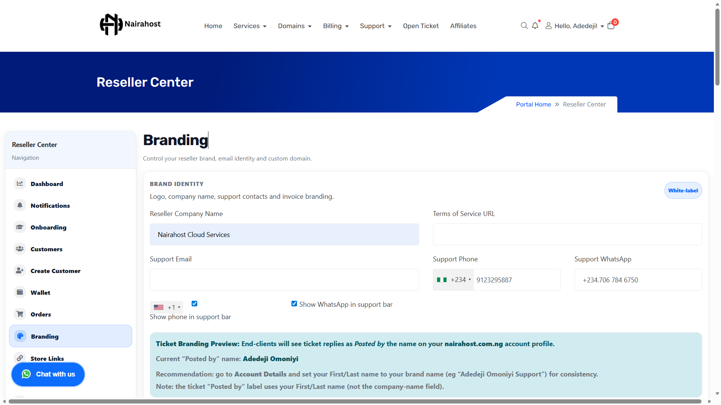Viewport: 721px width, 405px height.
Task: Click the Reseller Center breadcrumb text
Action: pos(584,104)
